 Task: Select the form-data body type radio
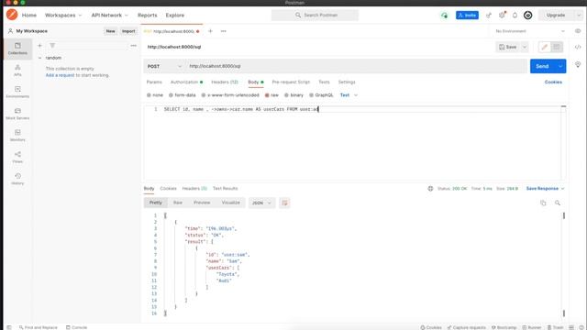pyautogui.click(x=172, y=95)
